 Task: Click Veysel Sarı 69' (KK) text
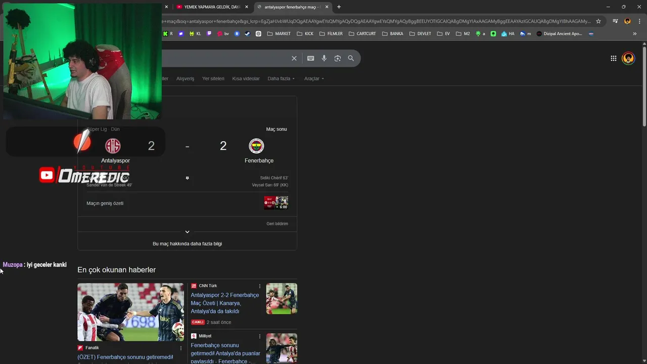[x=270, y=185]
